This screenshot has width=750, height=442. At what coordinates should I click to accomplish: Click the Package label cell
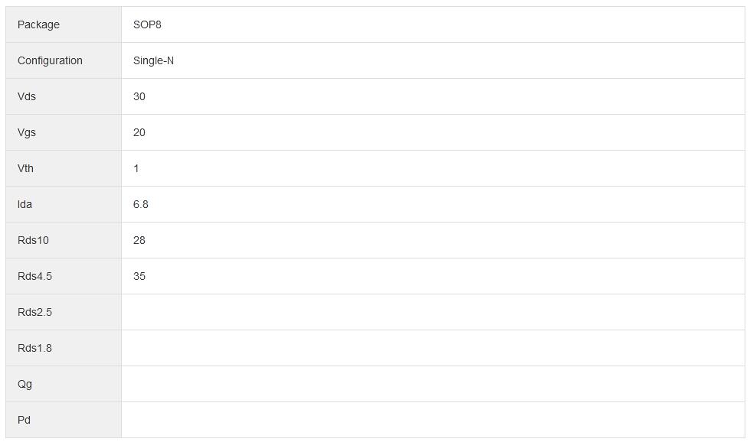[38, 24]
